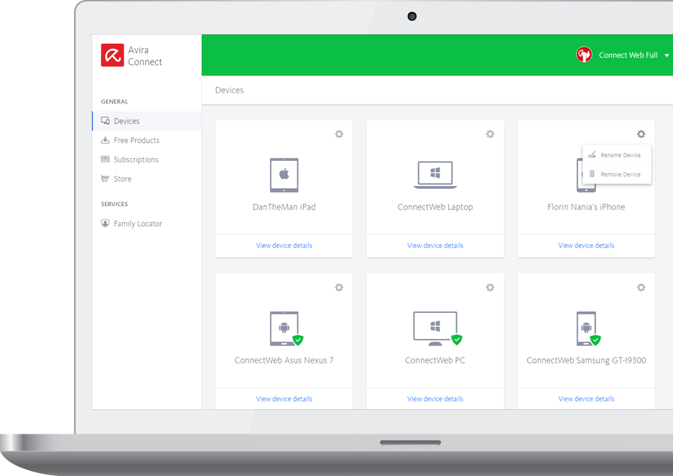Click the Asus Nexus 7 Android tablet icon
Screen dimensions: 673x476
click(x=284, y=329)
